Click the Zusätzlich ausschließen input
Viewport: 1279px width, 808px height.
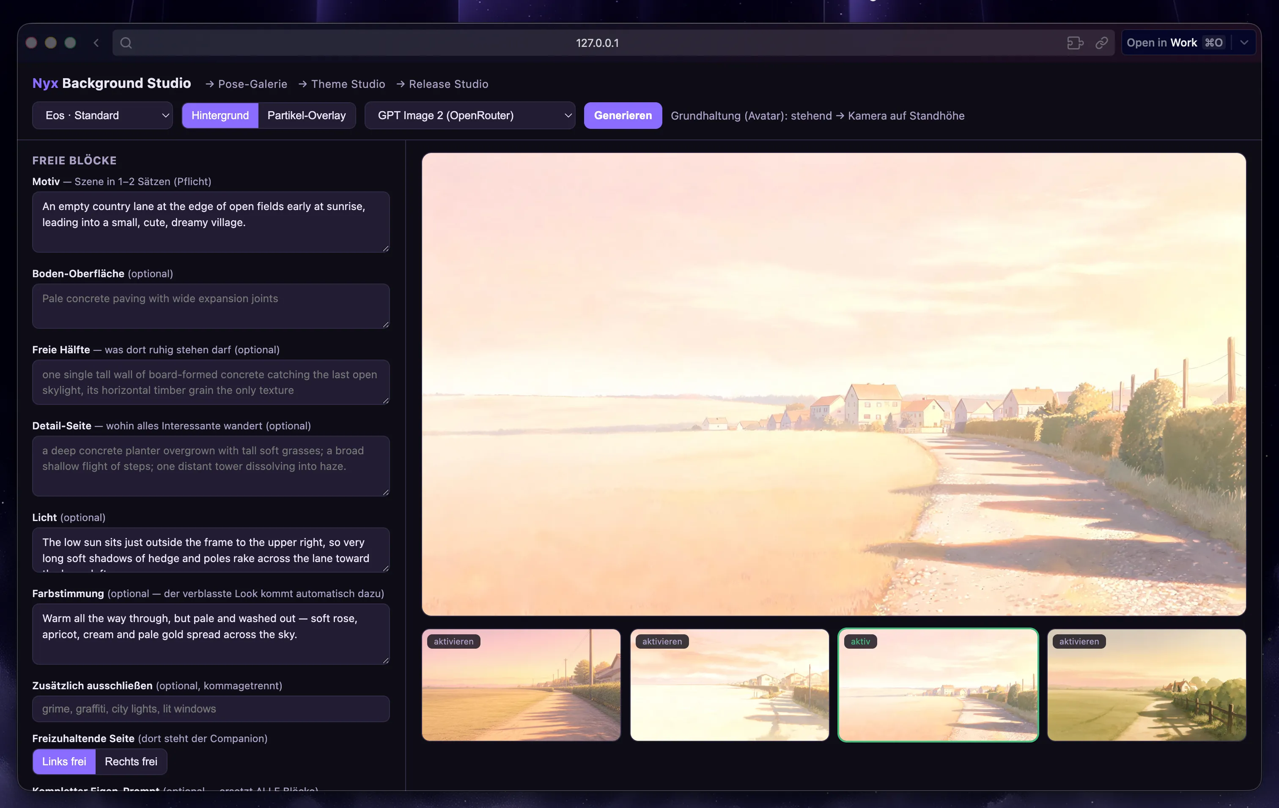pyautogui.click(x=211, y=709)
